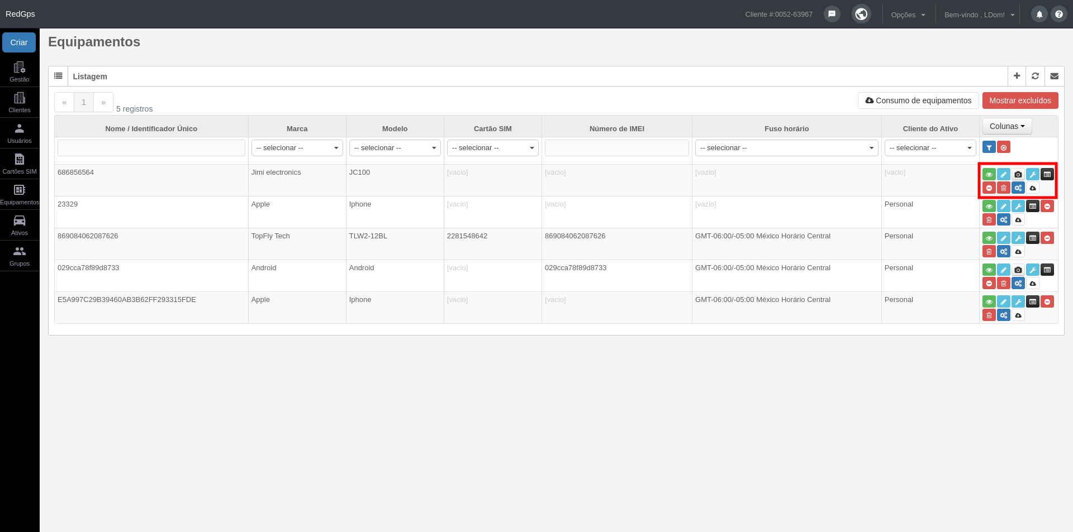Click the globe language icon in header
Viewport: 1073px width, 532px height.
tap(861, 14)
